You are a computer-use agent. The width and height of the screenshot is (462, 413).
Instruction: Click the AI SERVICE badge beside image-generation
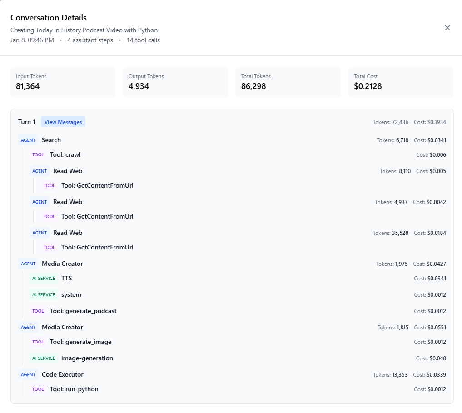[44, 358]
